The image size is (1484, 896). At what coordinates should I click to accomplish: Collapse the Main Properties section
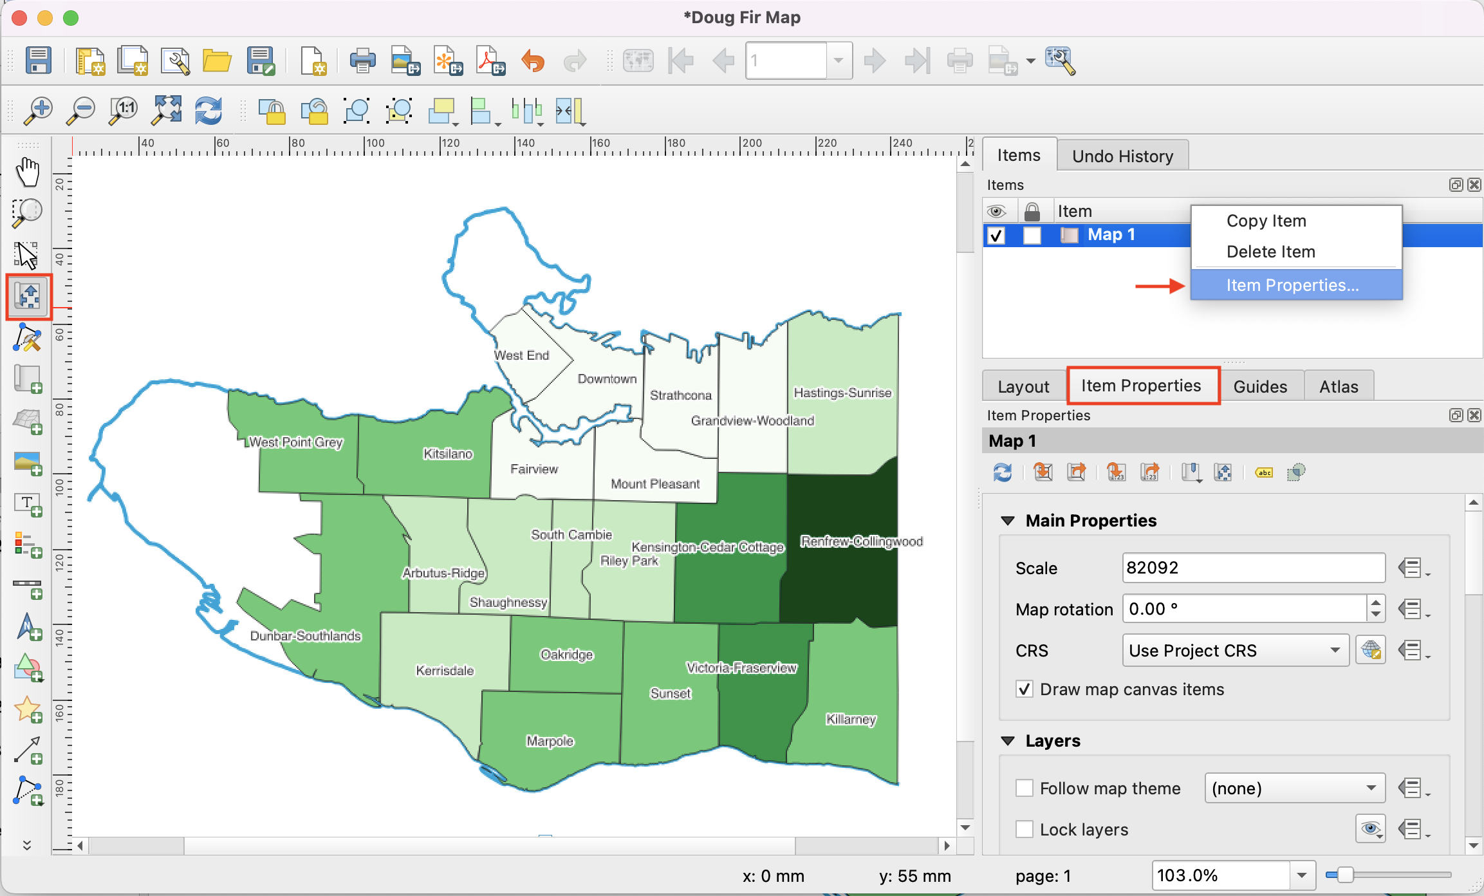[x=1008, y=521]
